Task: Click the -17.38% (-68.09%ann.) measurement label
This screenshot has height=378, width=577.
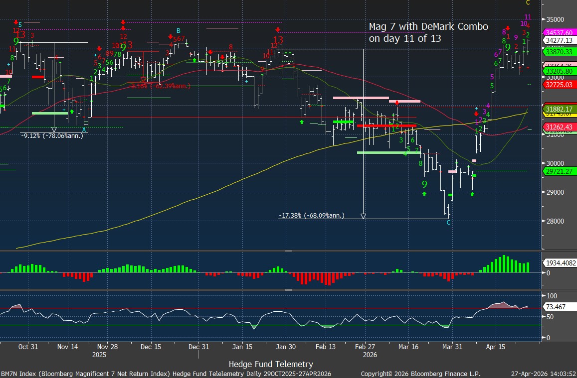Action: 311,216
